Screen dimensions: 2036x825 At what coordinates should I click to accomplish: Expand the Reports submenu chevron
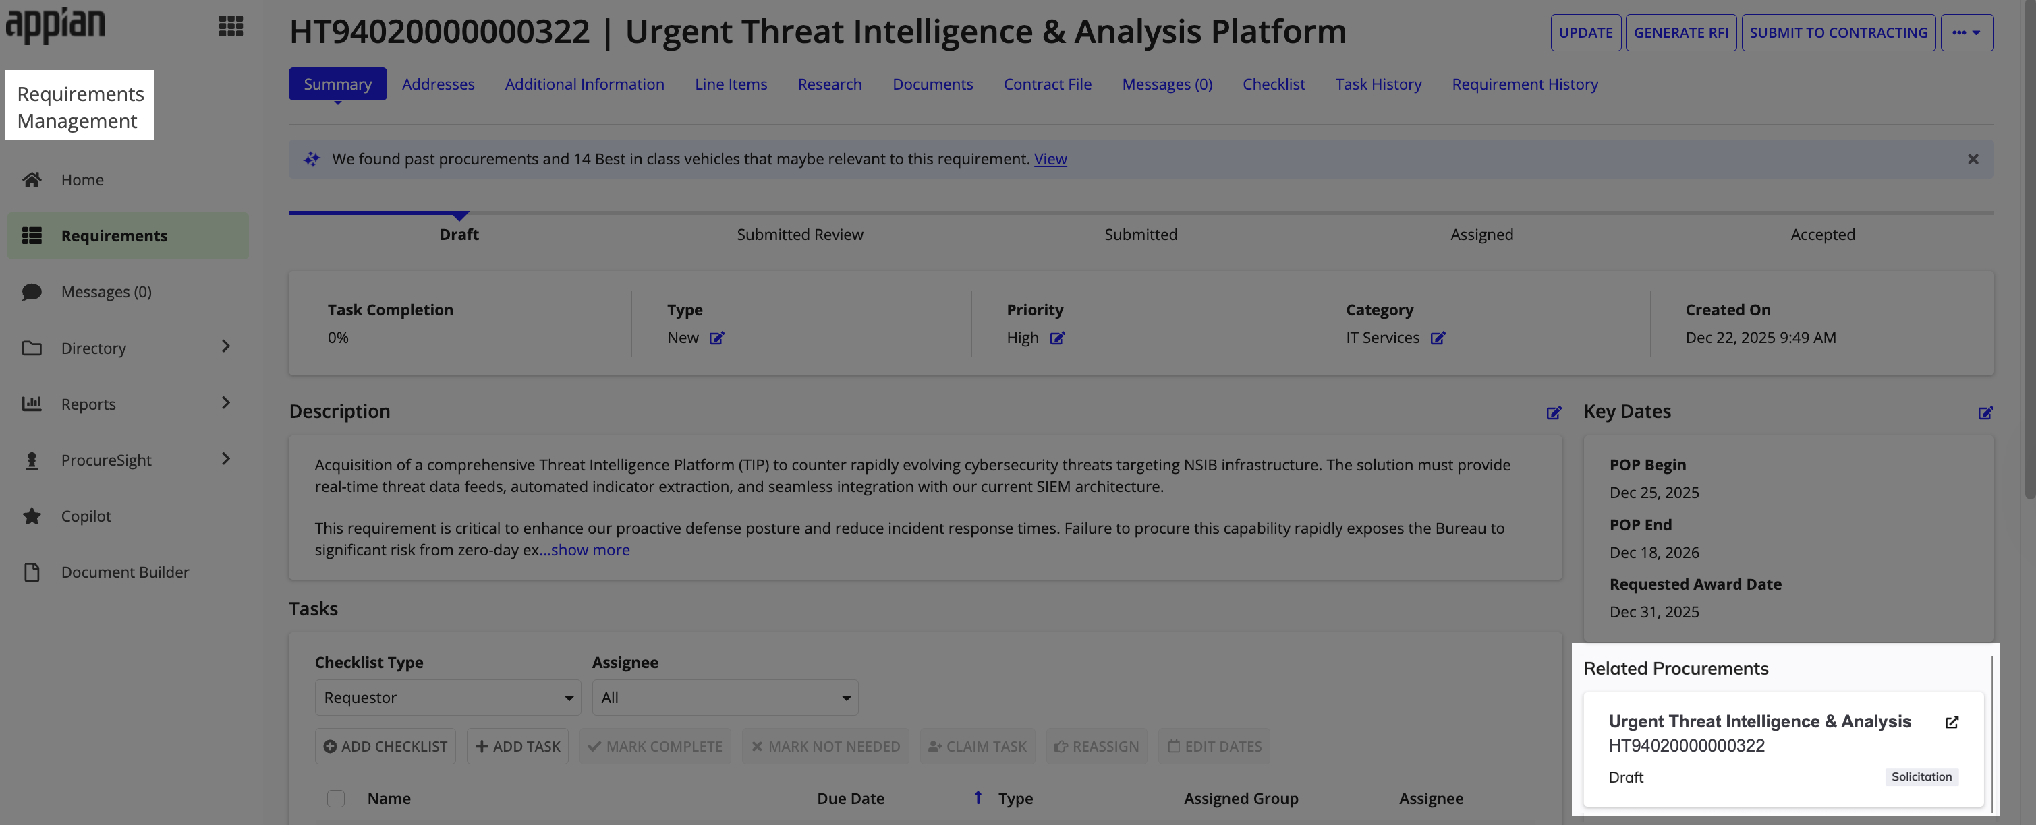coord(226,402)
